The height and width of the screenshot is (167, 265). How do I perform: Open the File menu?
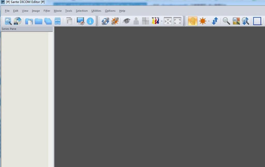(x=7, y=11)
